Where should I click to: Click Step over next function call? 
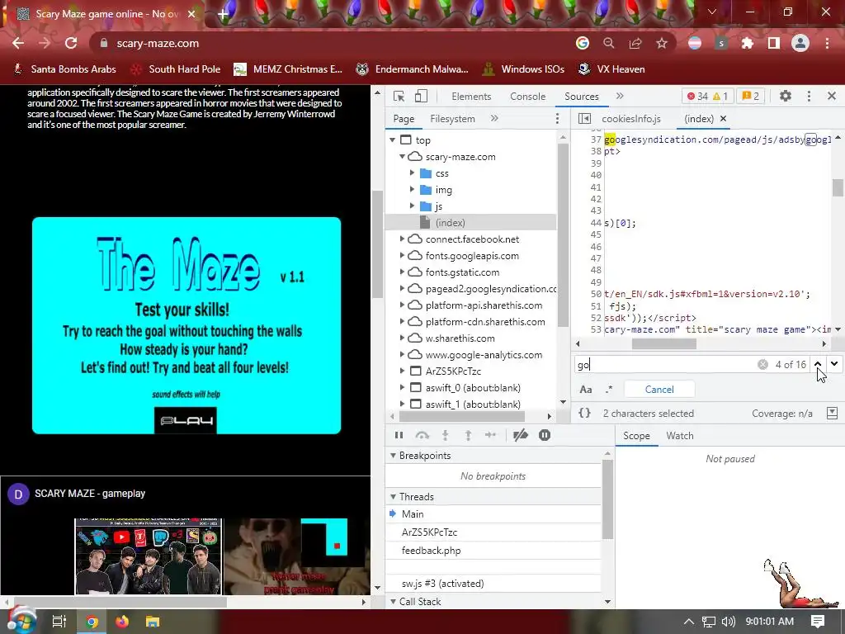tap(422, 436)
